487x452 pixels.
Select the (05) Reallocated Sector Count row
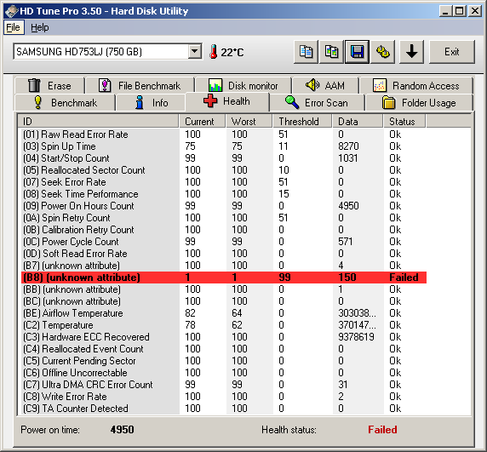pos(224,170)
